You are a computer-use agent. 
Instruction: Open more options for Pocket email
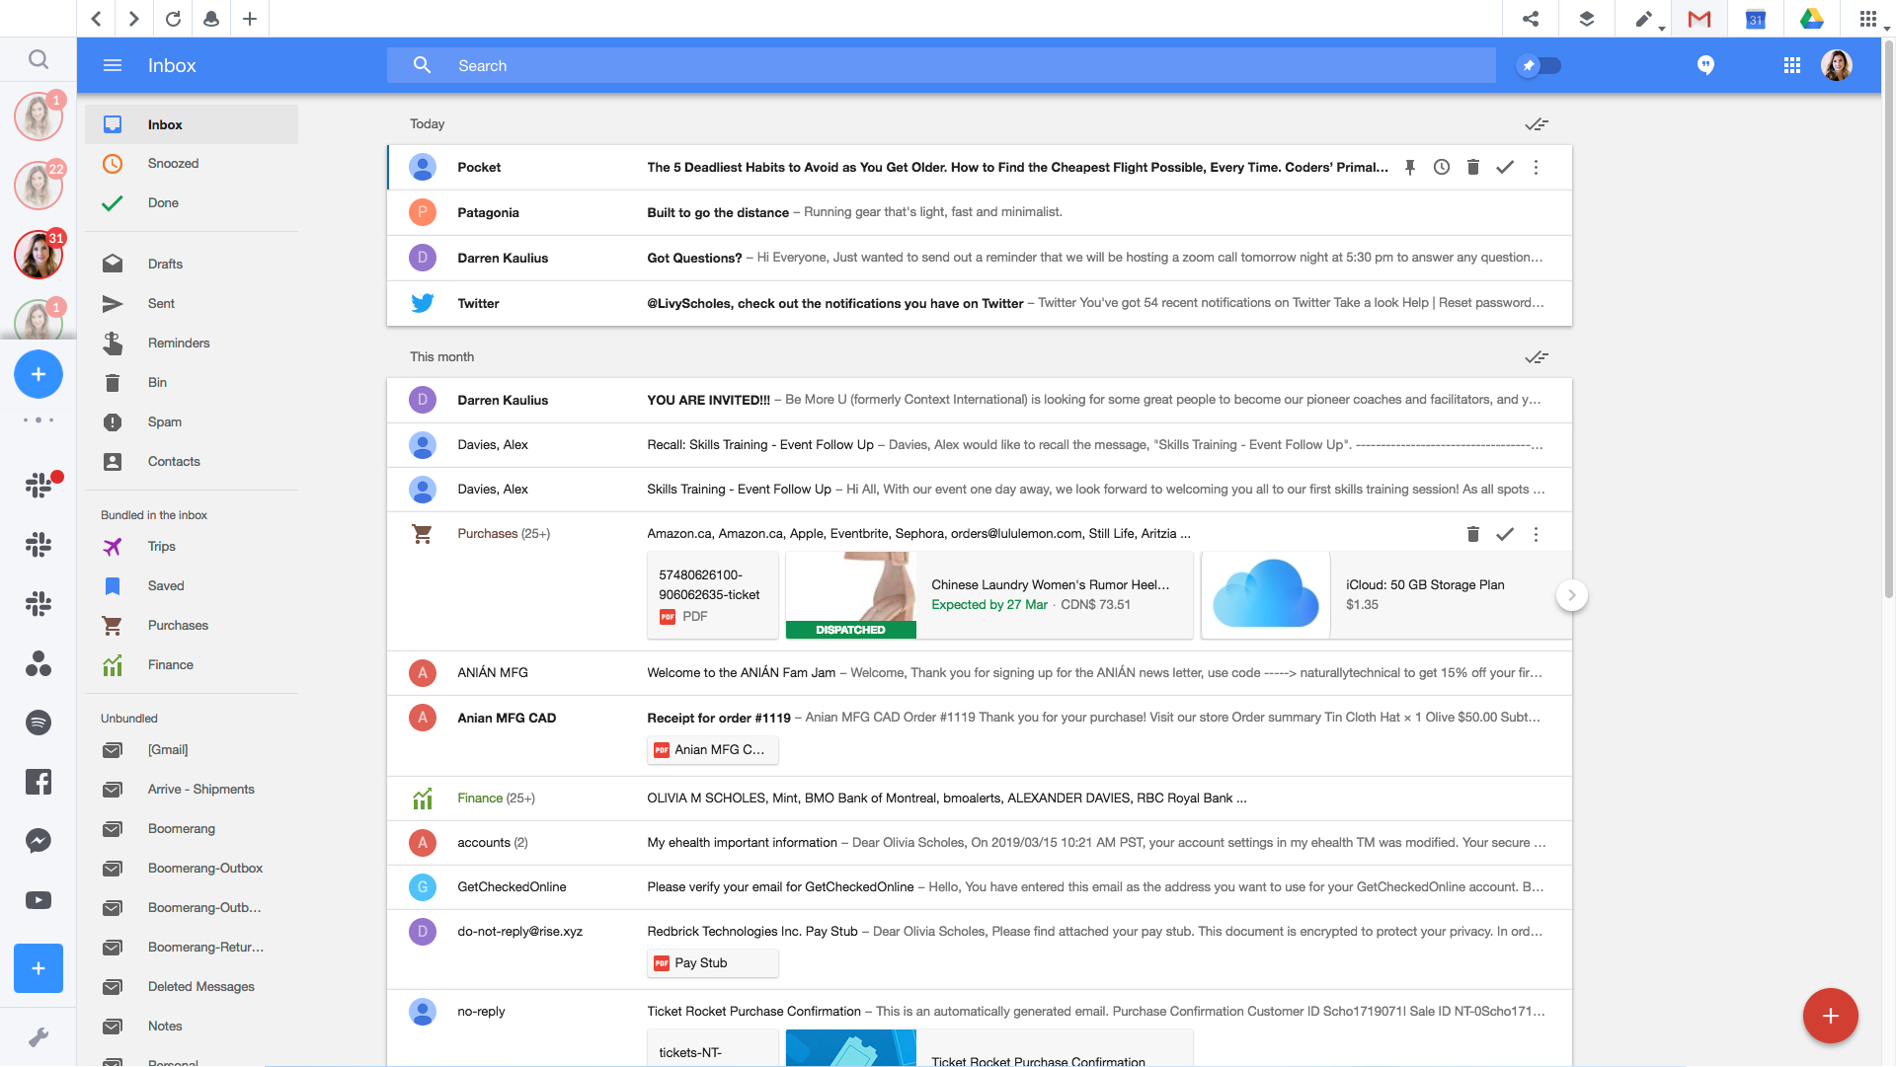tap(1536, 167)
